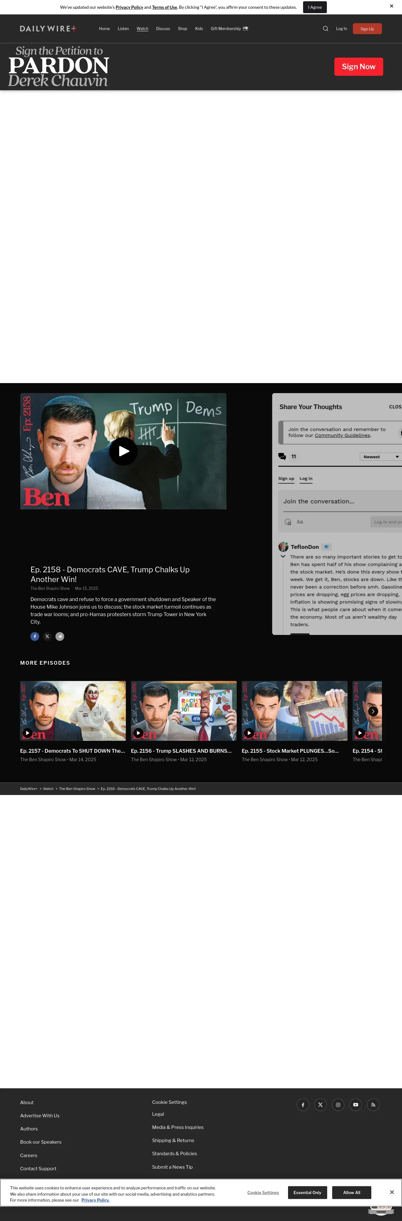Screen dimensions: 402x1221
Task: Play Ep. 2155 from its thumbnail play icon
Action: pos(249,733)
